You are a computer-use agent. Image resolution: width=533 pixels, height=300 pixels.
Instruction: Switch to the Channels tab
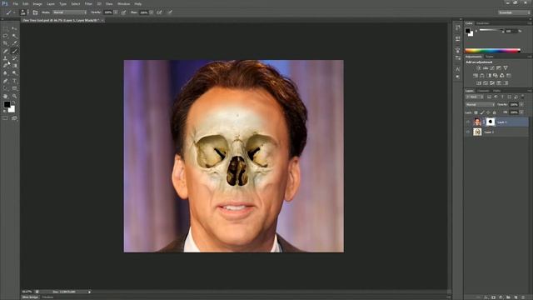click(483, 91)
